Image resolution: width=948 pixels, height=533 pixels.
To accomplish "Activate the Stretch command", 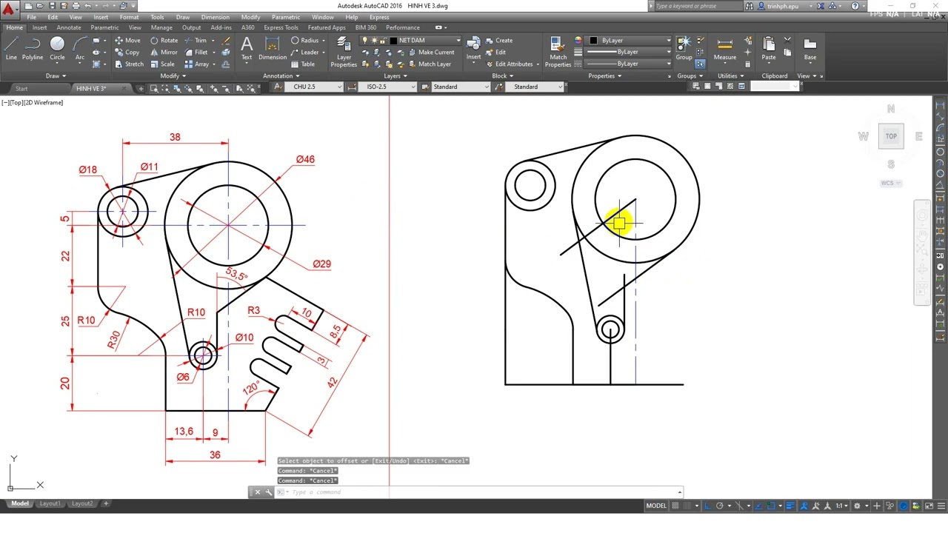I will [x=129, y=64].
